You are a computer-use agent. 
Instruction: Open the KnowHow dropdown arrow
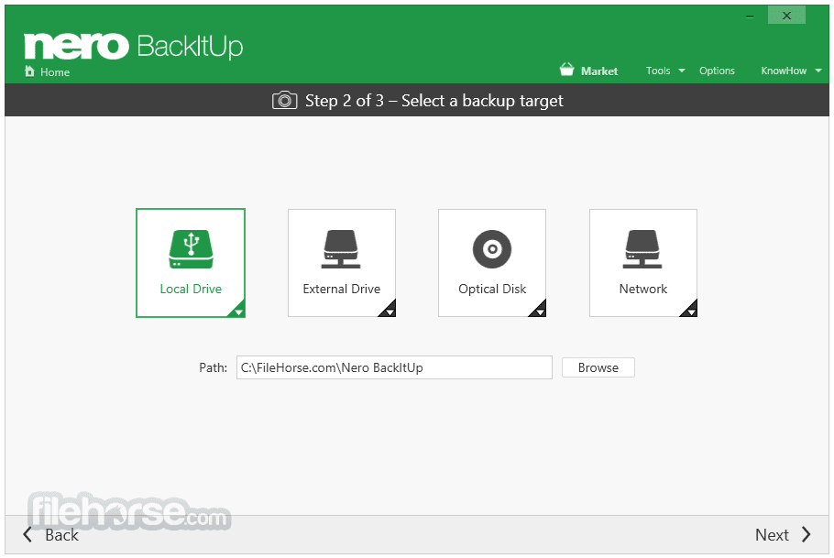pyautogui.click(x=818, y=71)
